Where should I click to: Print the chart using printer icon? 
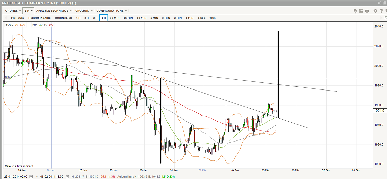(367, 11)
